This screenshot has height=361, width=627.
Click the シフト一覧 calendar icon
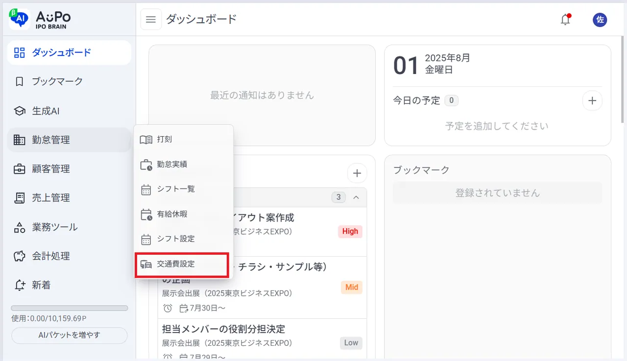pos(146,190)
